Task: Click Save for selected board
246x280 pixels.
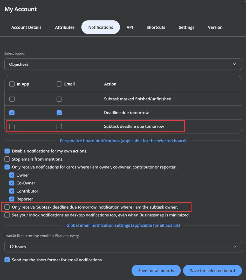Action: click(213, 271)
